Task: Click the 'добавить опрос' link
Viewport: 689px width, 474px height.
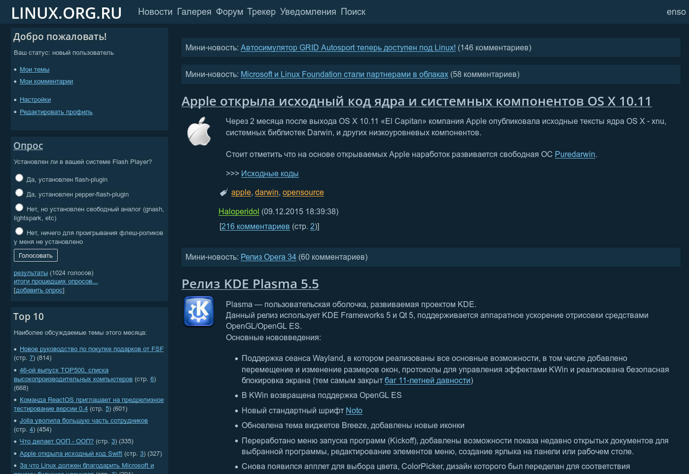Action: click(39, 290)
